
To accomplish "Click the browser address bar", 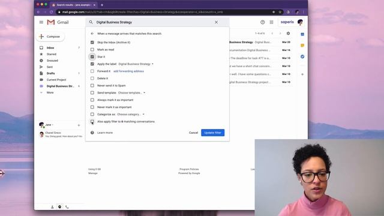I will [x=164, y=12].
